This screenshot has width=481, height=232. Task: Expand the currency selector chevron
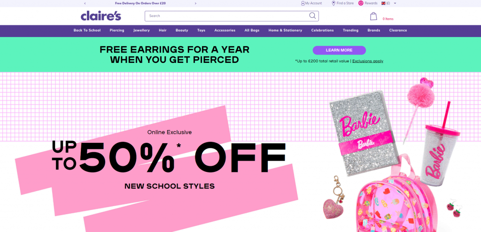[x=395, y=3]
